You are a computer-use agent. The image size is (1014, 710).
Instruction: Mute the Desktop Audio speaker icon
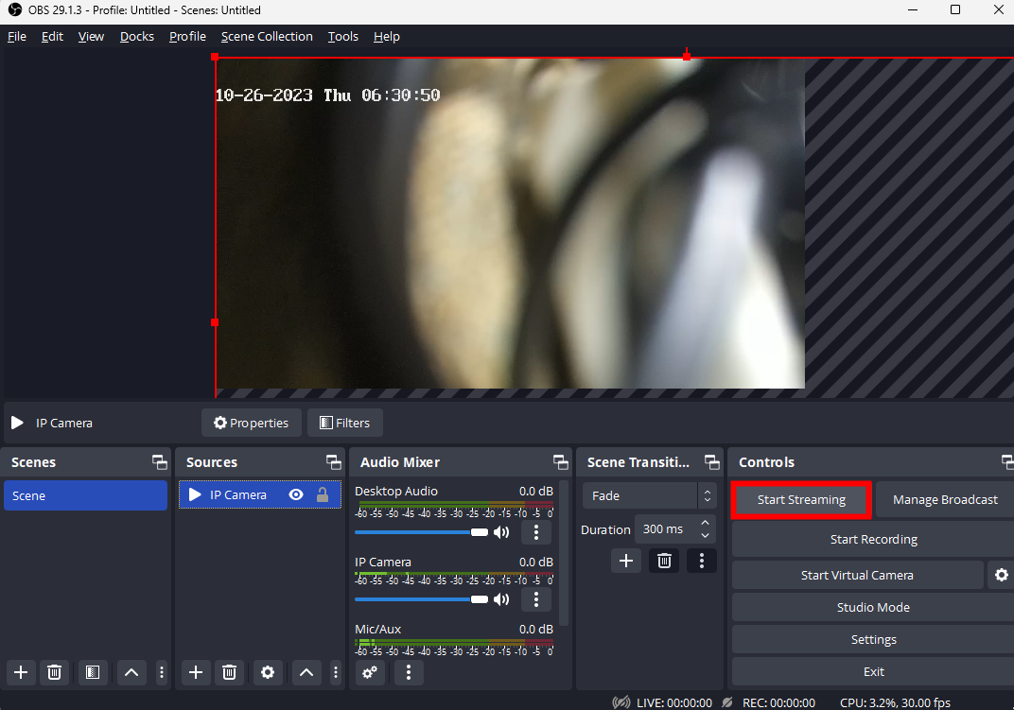point(501,532)
